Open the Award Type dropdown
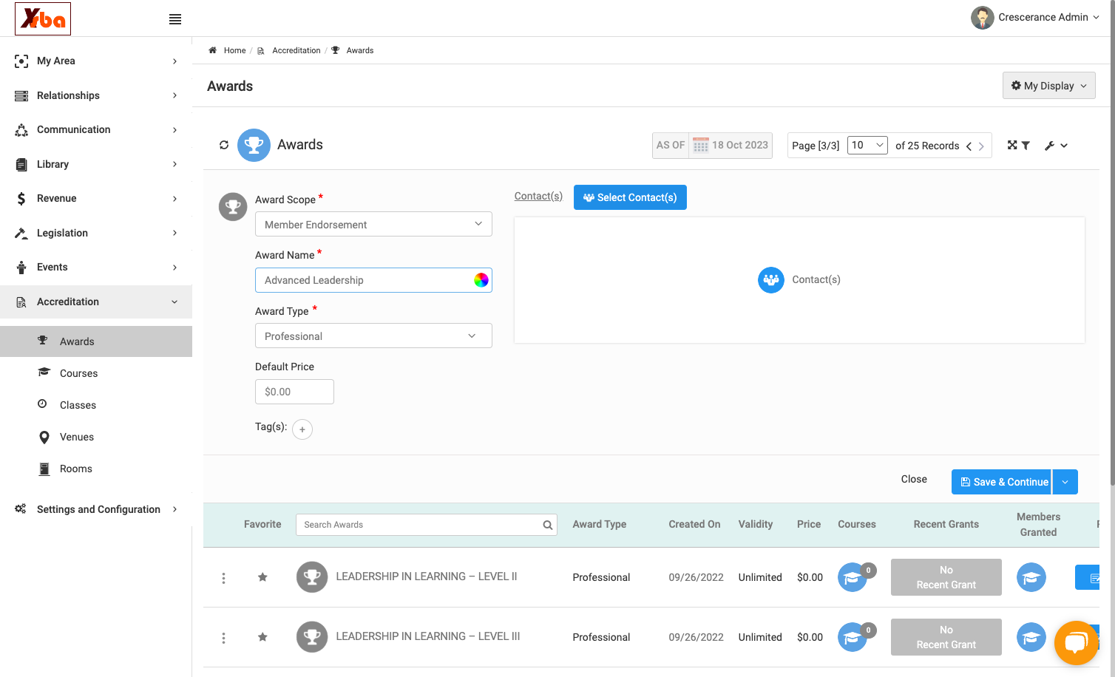Viewport: 1115px width, 677px height. 373,336
